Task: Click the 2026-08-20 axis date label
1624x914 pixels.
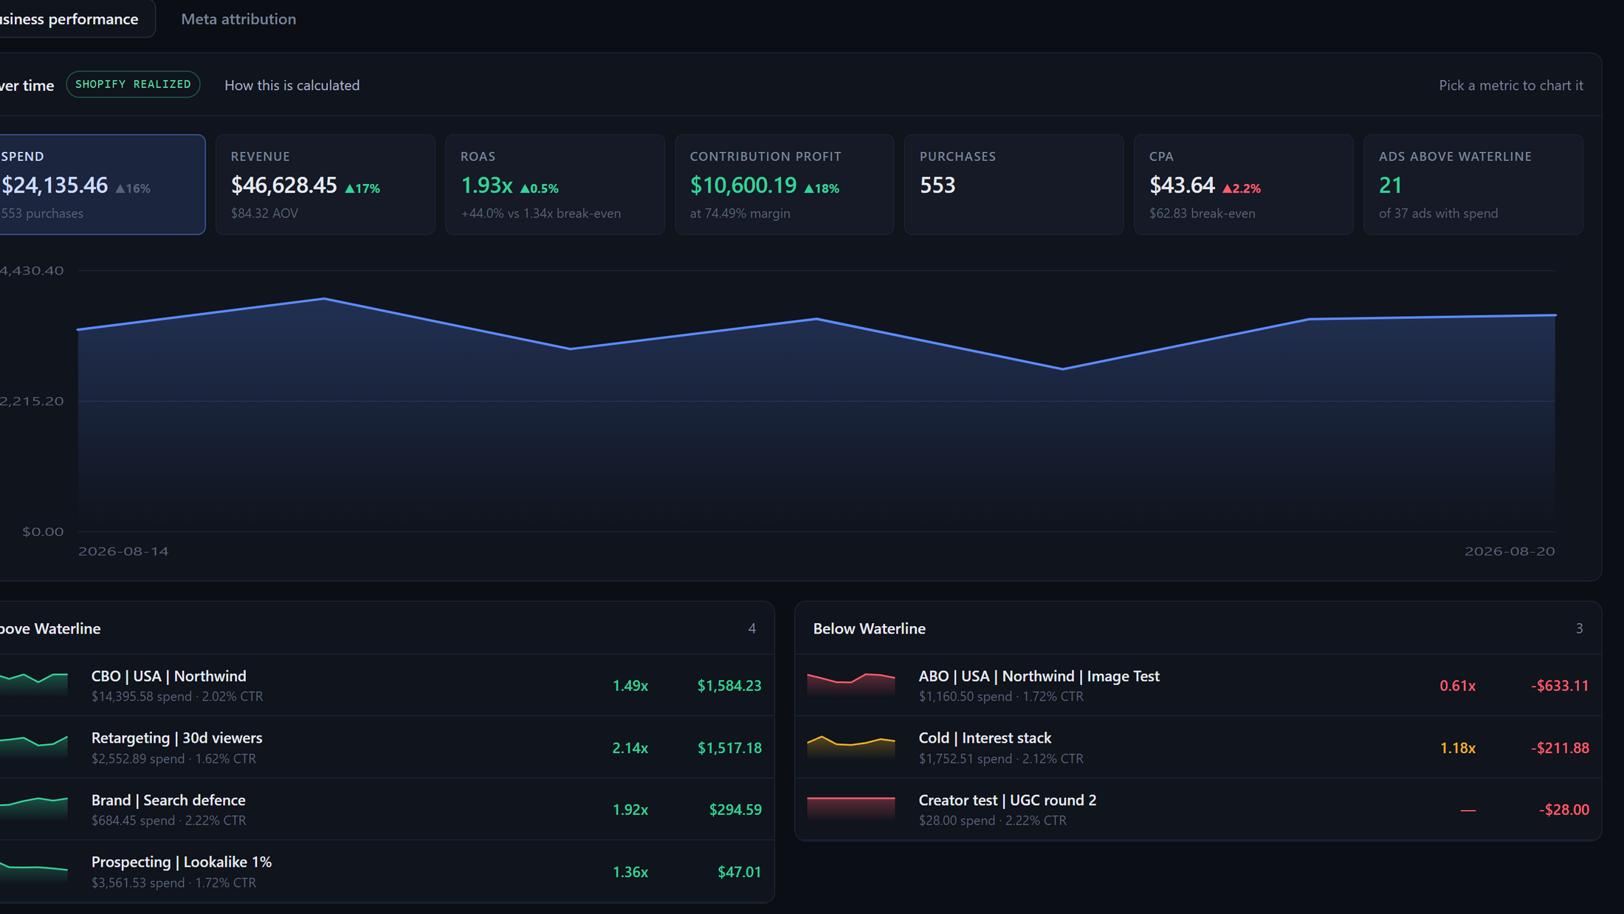Action: [1510, 552]
